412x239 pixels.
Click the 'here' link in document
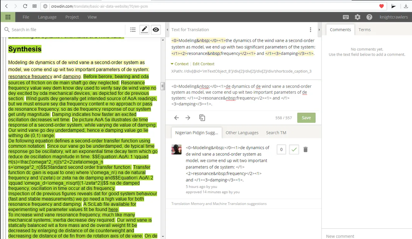(113, 209)
